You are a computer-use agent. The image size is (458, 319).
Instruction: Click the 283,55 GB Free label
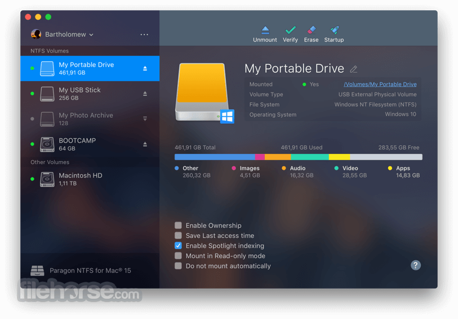pyautogui.click(x=399, y=148)
